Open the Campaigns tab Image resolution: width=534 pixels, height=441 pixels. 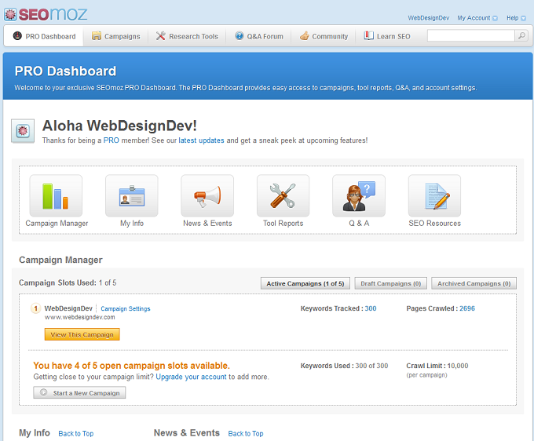click(x=115, y=36)
